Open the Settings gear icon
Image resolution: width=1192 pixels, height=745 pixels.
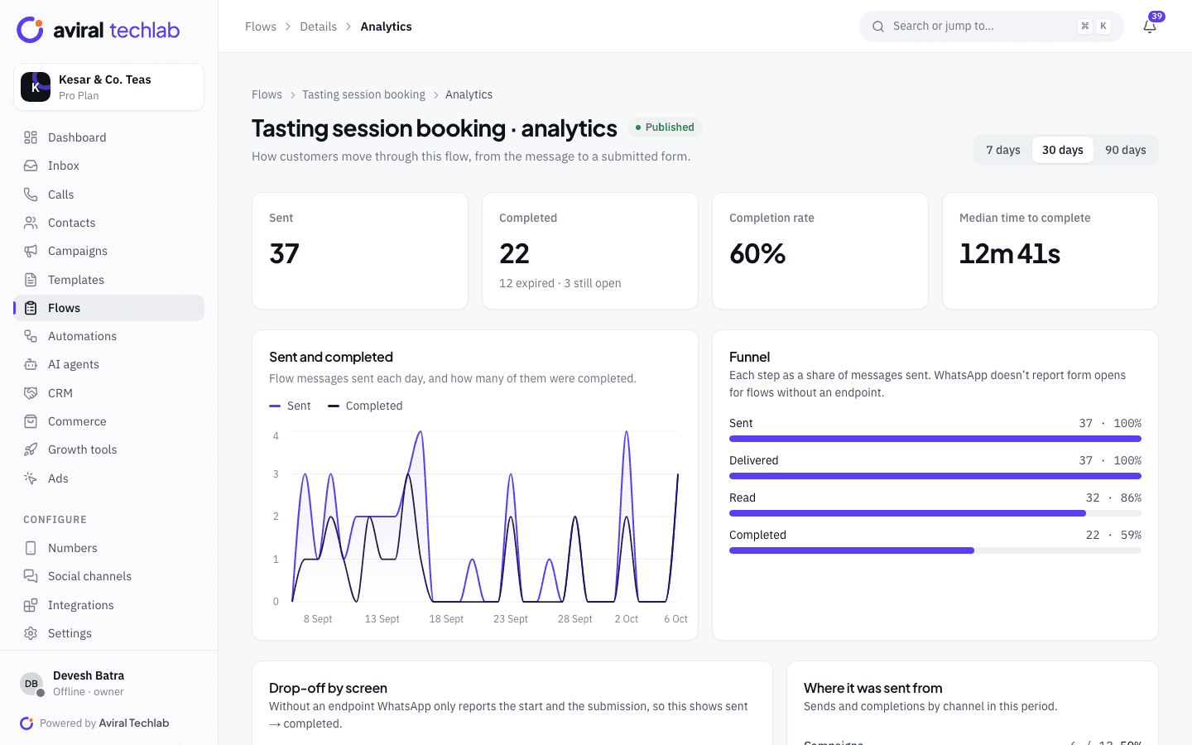[x=31, y=633]
